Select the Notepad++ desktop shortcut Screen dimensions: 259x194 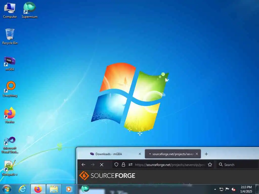point(10,168)
